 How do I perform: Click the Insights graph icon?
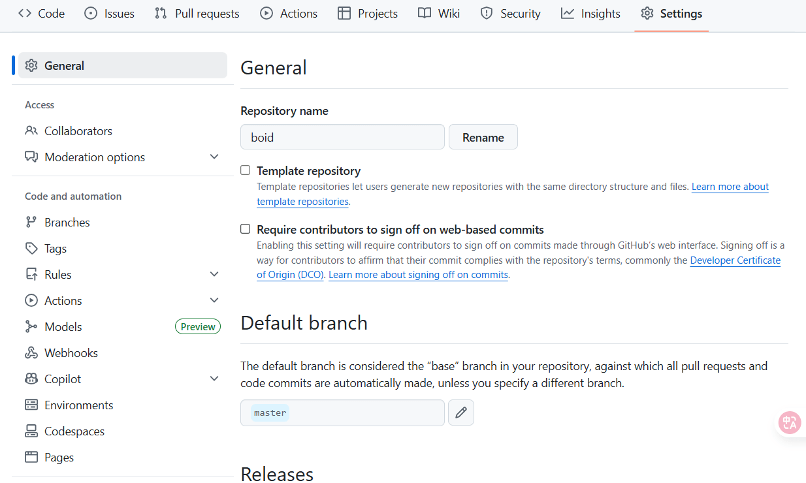click(568, 13)
